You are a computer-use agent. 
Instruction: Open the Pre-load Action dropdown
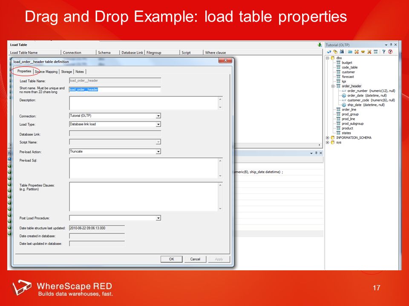tap(158, 152)
